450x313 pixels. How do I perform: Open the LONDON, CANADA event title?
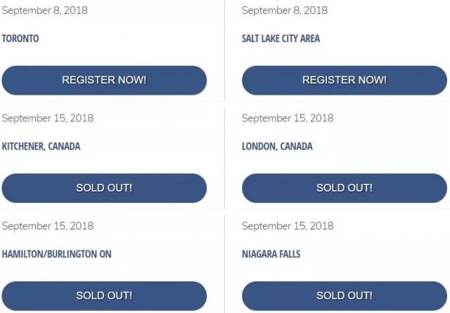(277, 147)
